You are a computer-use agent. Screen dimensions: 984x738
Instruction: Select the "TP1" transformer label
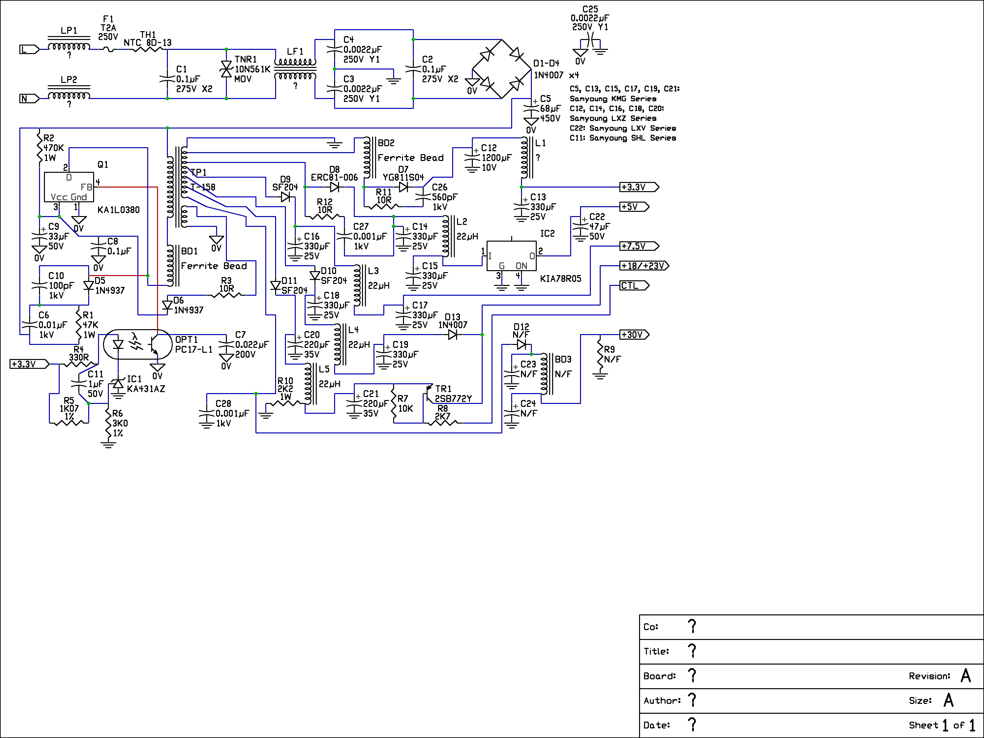pyautogui.click(x=199, y=172)
